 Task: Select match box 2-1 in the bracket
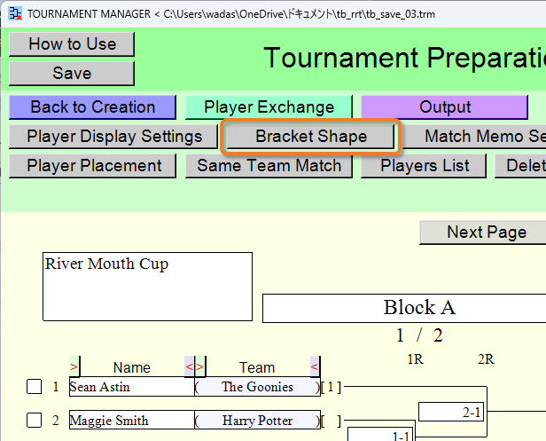point(451,412)
